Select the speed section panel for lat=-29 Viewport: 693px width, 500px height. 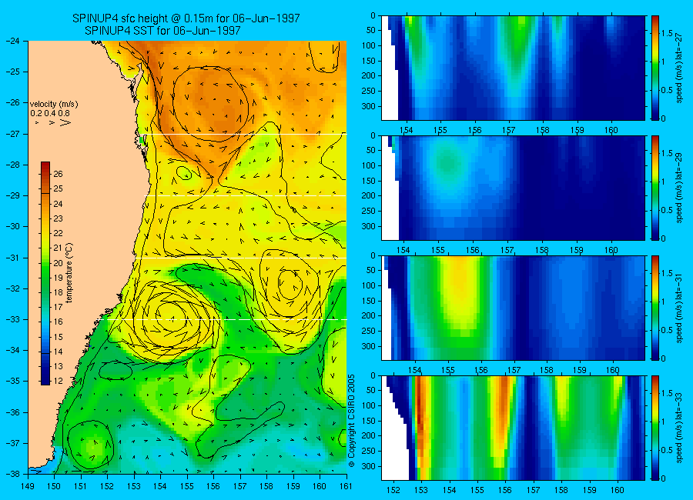[x=513, y=188]
